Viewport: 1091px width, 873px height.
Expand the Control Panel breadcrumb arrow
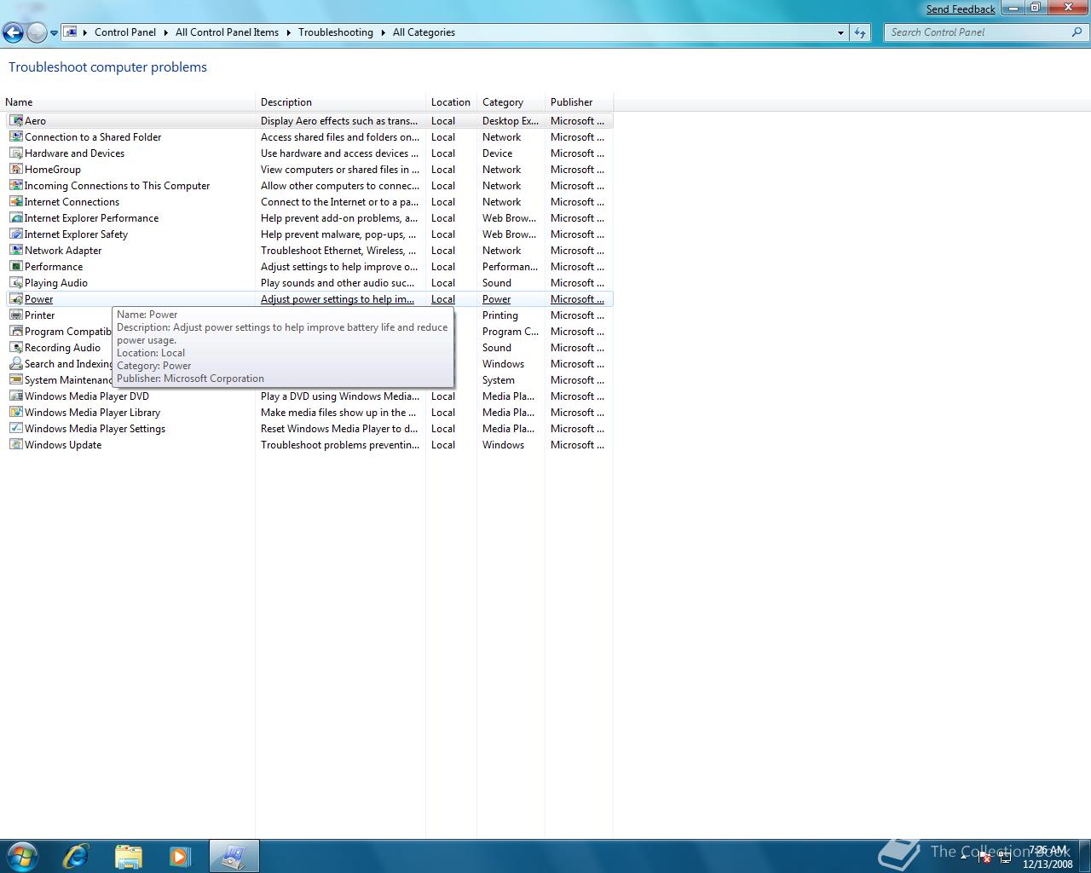pos(166,32)
